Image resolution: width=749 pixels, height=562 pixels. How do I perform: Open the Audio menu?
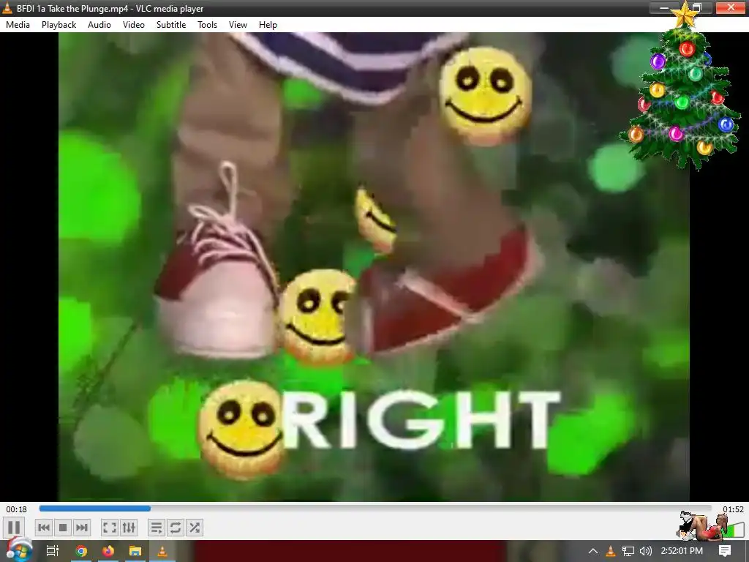point(99,25)
